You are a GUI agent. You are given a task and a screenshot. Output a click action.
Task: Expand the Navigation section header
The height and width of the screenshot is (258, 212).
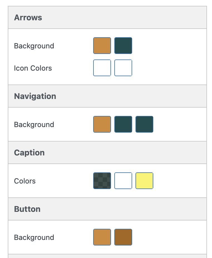coord(35,96)
